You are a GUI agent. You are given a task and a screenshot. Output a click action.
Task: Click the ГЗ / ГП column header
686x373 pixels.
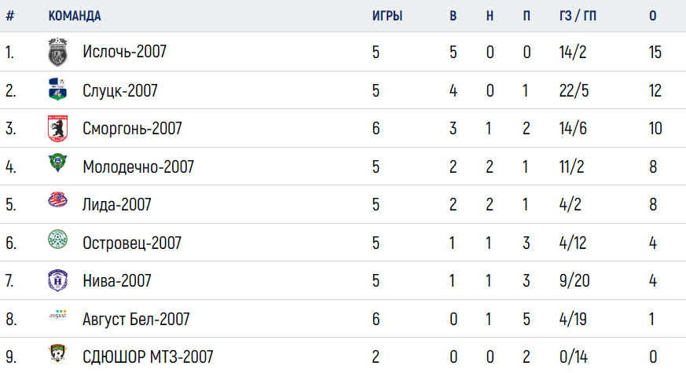(x=578, y=16)
